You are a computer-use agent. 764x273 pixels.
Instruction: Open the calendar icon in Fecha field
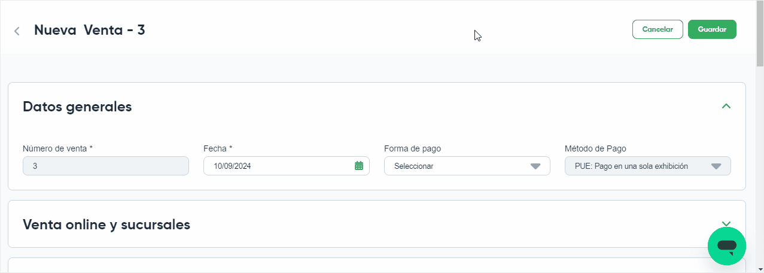[359, 166]
